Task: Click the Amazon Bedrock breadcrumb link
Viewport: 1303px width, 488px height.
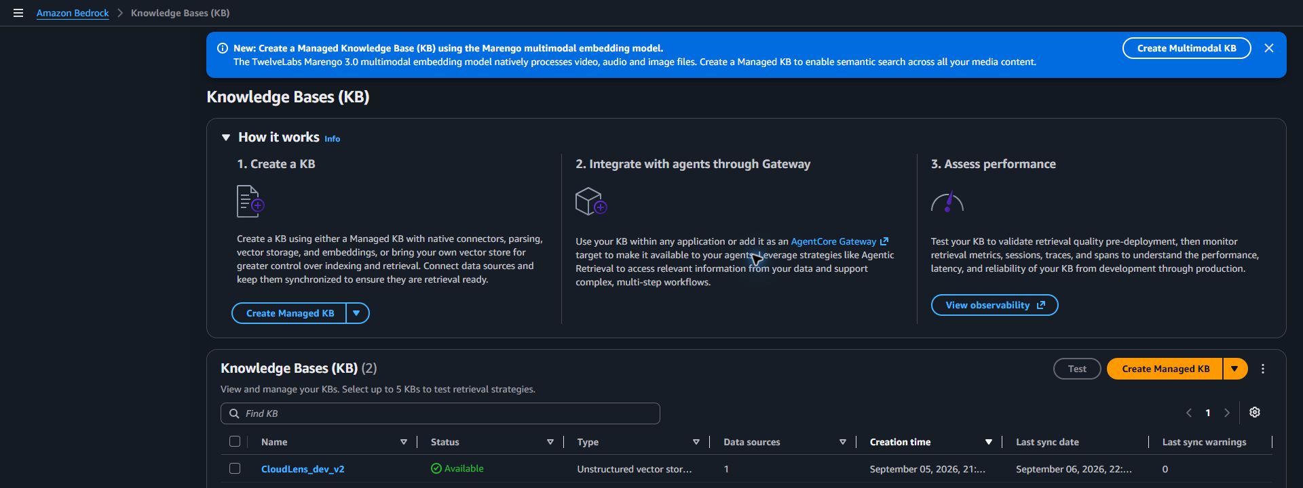Action: point(73,13)
